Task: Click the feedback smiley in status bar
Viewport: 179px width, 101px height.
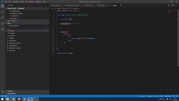Action: tap(173, 96)
